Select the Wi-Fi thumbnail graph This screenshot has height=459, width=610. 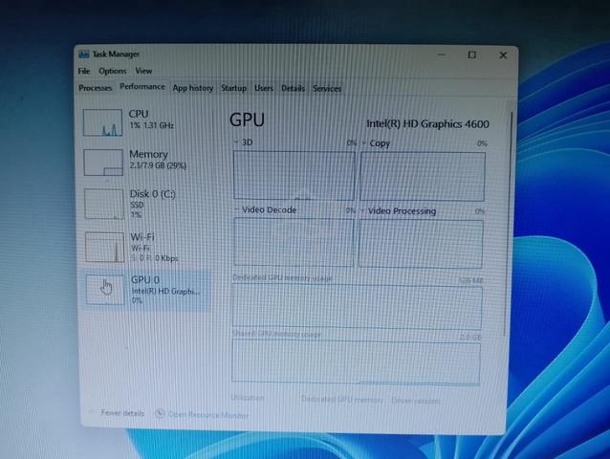pos(104,247)
